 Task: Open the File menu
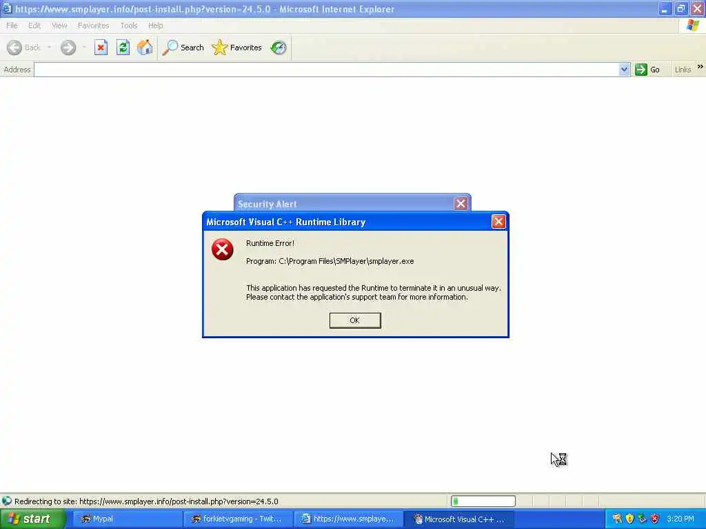[12, 25]
